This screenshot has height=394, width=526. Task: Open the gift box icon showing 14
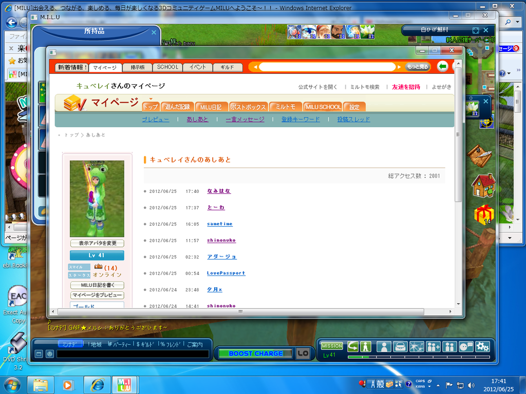pos(483,213)
